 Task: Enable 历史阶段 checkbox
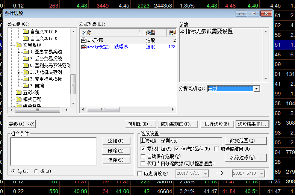point(139,174)
